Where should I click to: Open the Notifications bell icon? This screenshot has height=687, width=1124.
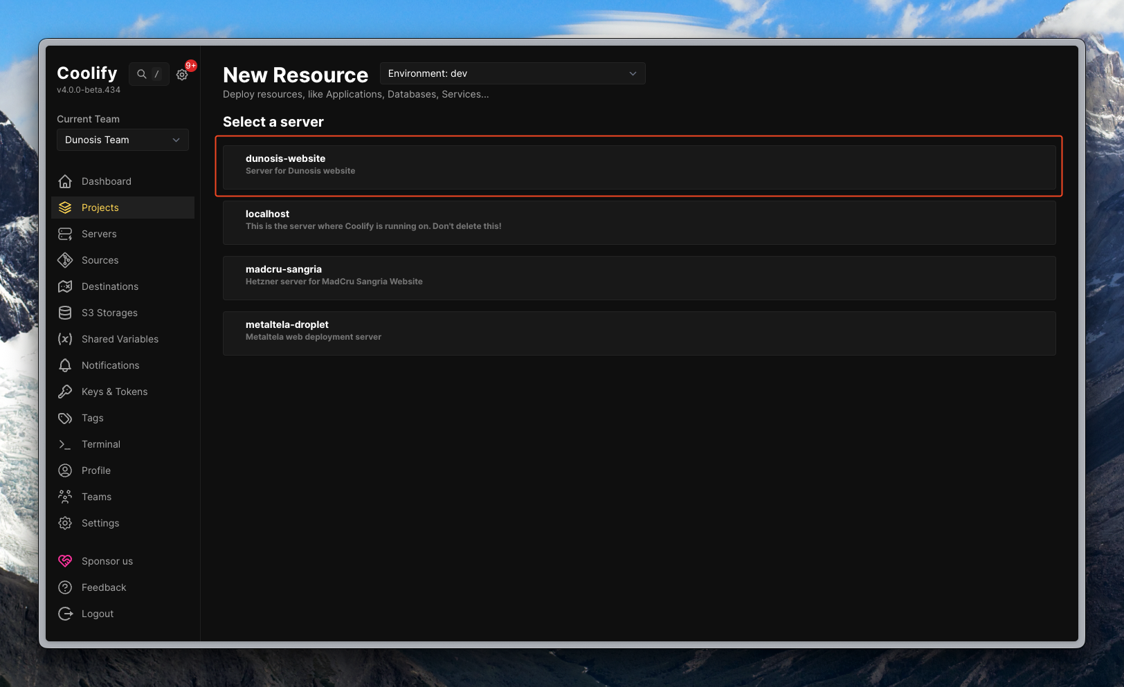point(65,365)
